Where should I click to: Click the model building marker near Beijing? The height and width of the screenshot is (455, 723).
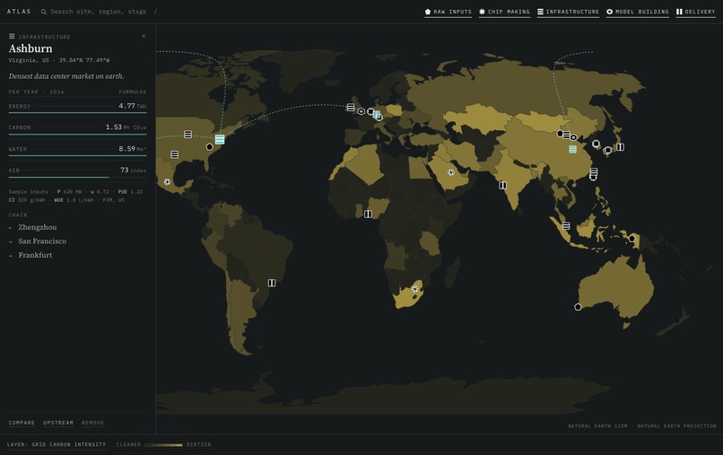click(573, 137)
